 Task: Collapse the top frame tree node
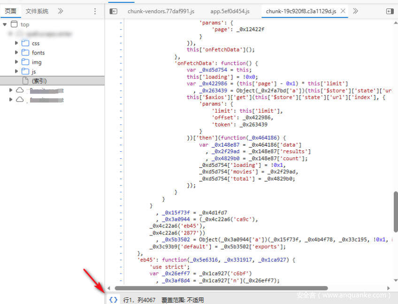tap(5, 24)
